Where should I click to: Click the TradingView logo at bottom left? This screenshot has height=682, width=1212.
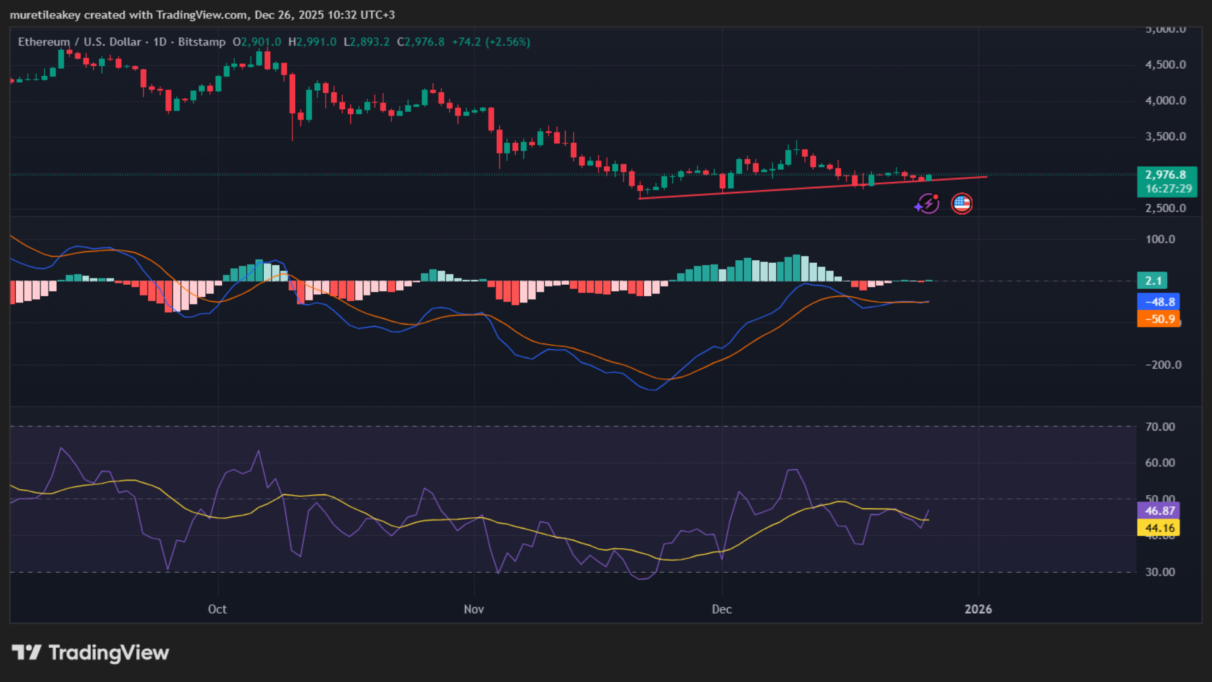(90, 652)
